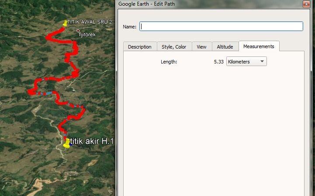The height and width of the screenshot is (196, 315).
Task: Click the yellow pushpin at titik akir H.1
Action: (66, 143)
